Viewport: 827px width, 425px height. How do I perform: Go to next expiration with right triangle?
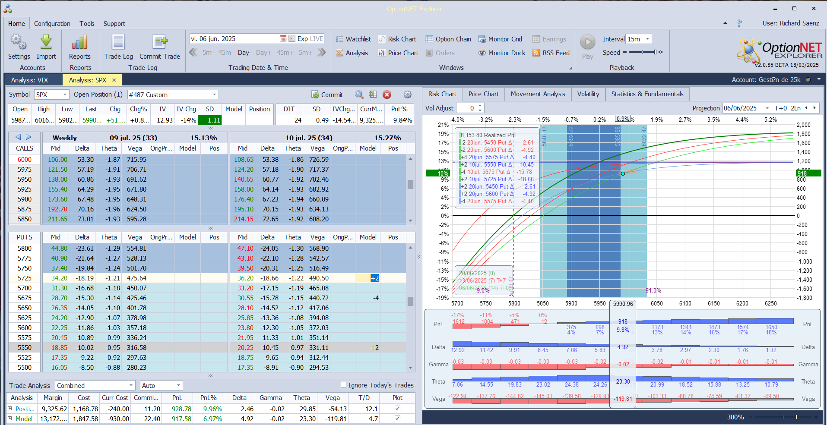click(29, 137)
